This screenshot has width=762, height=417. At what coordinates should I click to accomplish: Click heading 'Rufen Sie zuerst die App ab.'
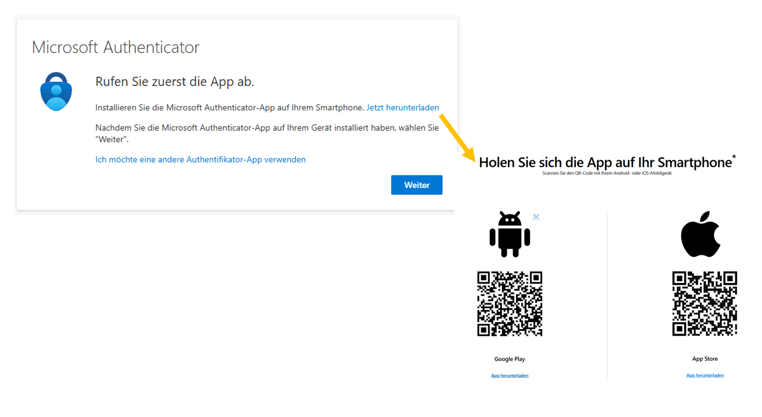[x=175, y=81]
